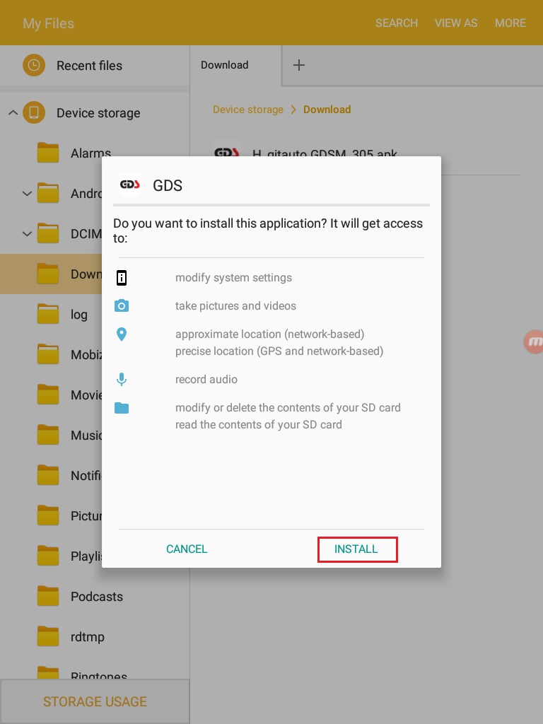The height and width of the screenshot is (724, 543).
Task: Open the Music folder icon
Action: pos(48,435)
